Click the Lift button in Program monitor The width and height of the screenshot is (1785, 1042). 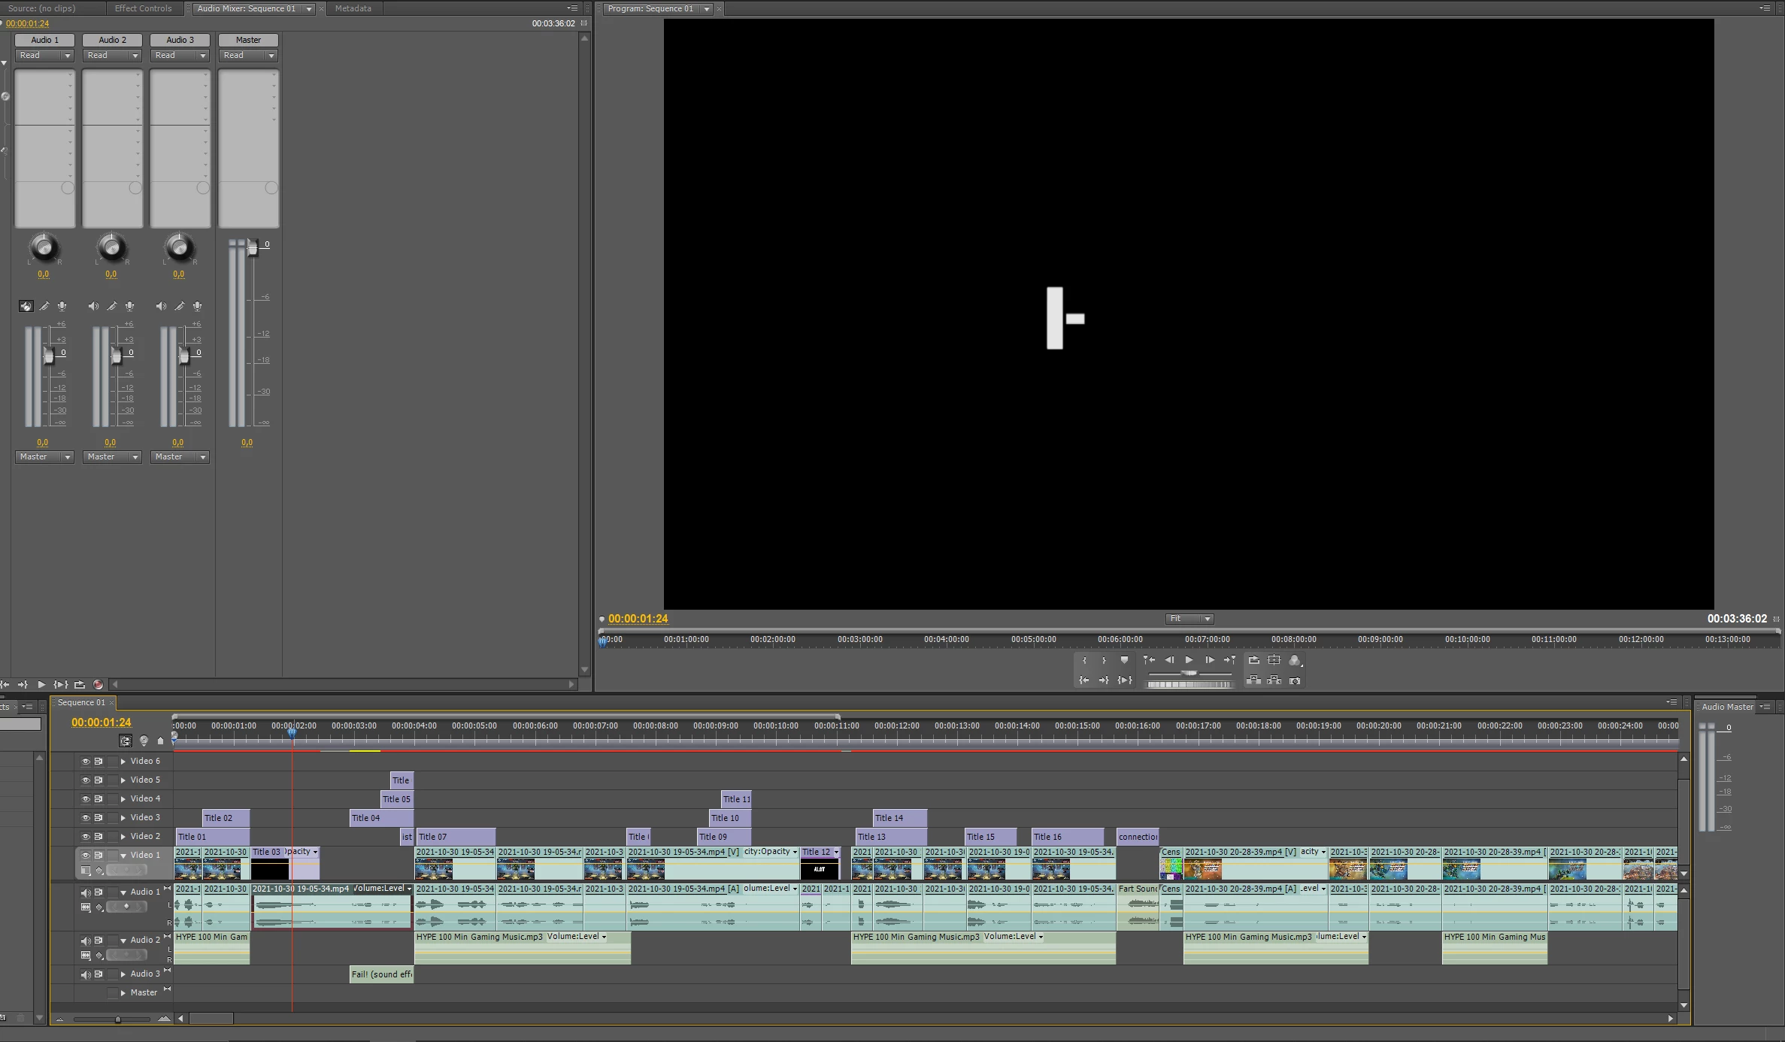(x=1253, y=680)
